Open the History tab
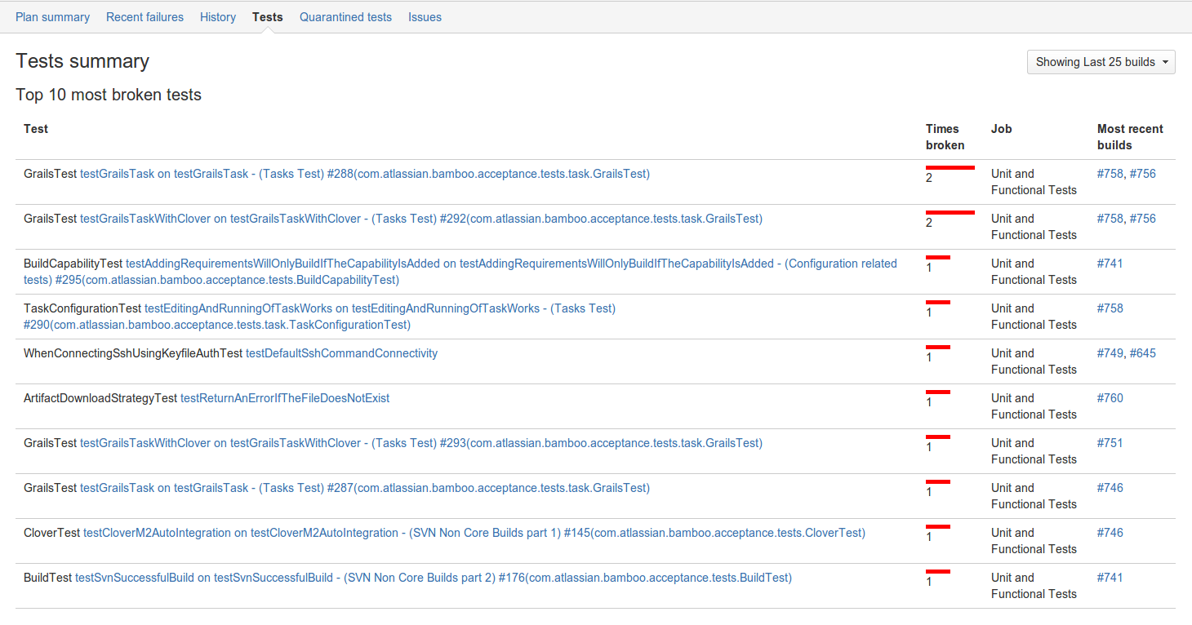Viewport: 1192px width, 625px height. [x=218, y=17]
